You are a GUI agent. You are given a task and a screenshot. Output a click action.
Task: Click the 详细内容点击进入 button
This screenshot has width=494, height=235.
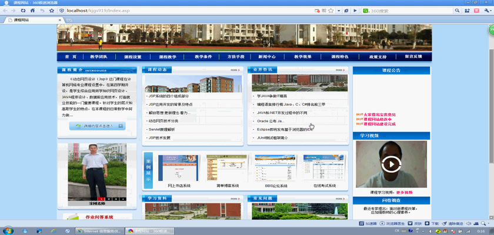pos(97,126)
